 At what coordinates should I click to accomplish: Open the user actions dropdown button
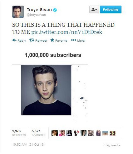94,10
